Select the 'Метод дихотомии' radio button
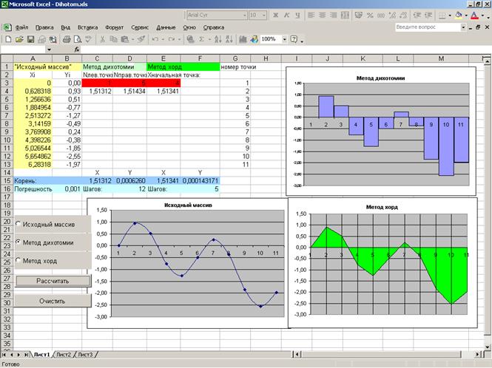This screenshot has height=368, width=492. (18, 242)
